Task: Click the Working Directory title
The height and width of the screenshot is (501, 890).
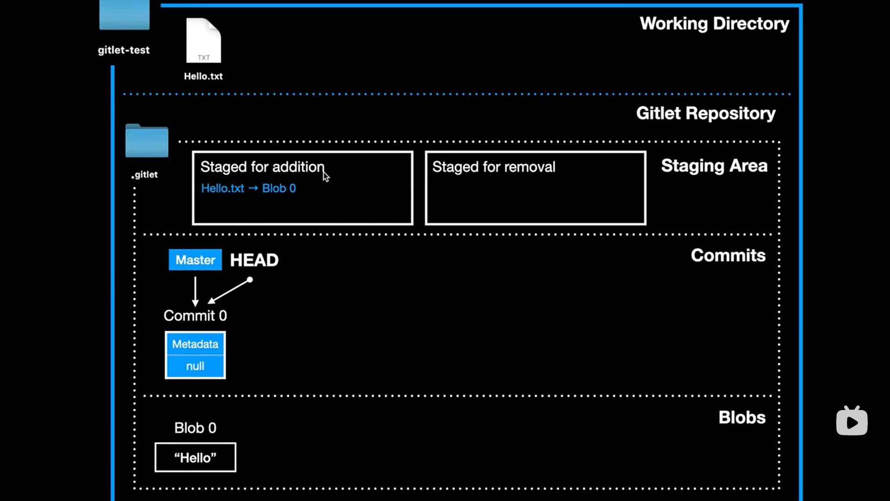Action: [x=714, y=24]
